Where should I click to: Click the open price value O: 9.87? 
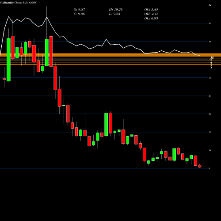79,10
